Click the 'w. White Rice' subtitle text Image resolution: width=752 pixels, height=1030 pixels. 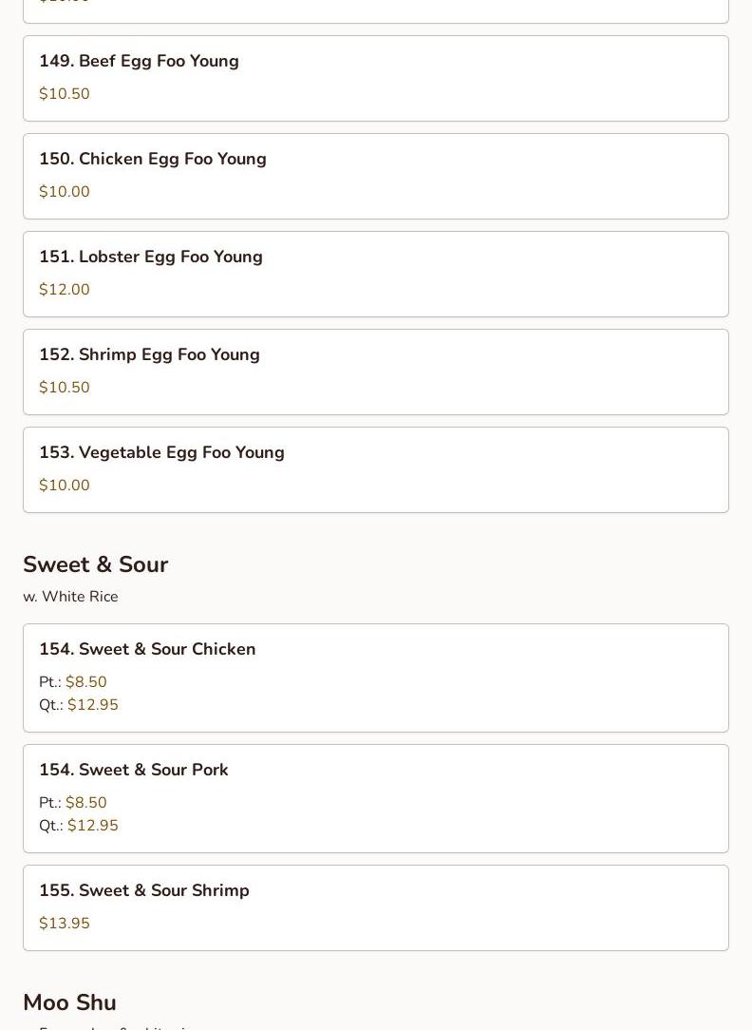[x=70, y=597]
